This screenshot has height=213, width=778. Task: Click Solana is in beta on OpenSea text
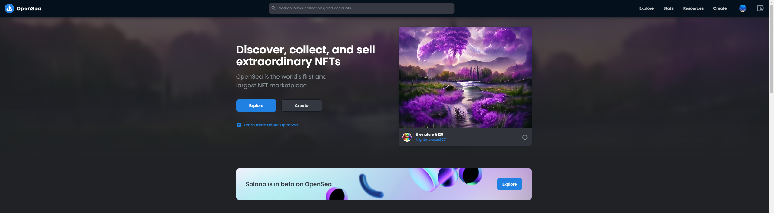[288, 184]
